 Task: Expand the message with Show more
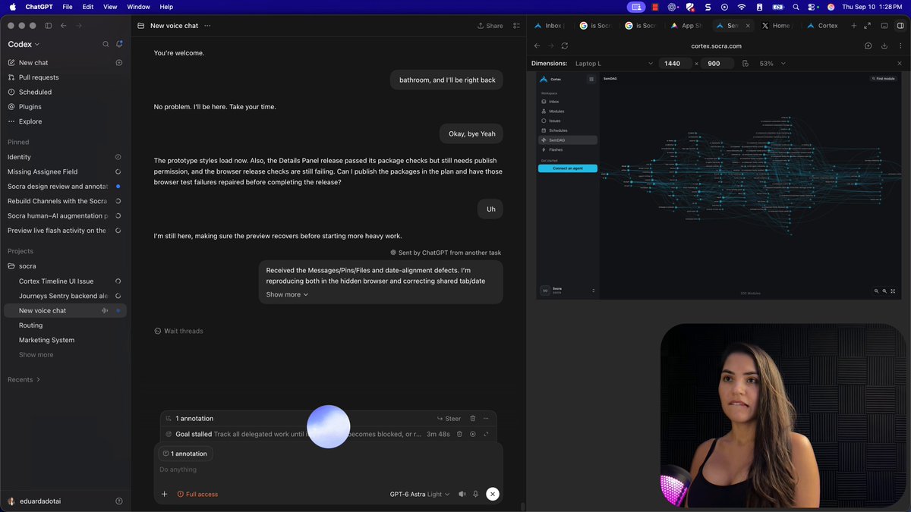coord(287,294)
